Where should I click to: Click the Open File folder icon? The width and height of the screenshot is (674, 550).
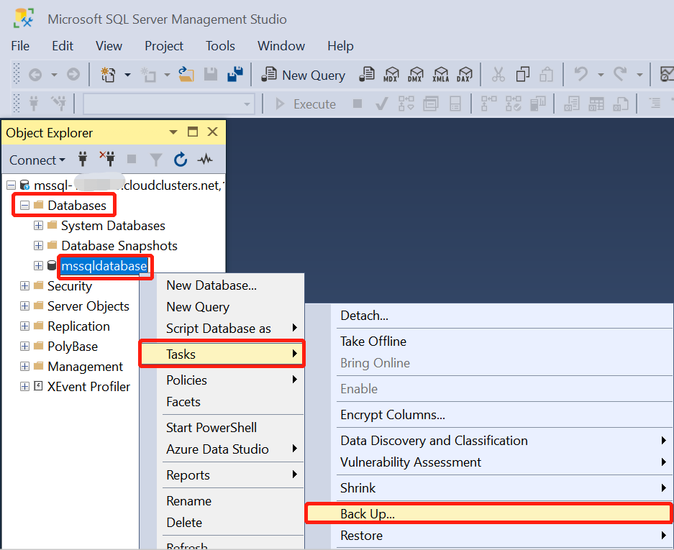(x=186, y=75)
